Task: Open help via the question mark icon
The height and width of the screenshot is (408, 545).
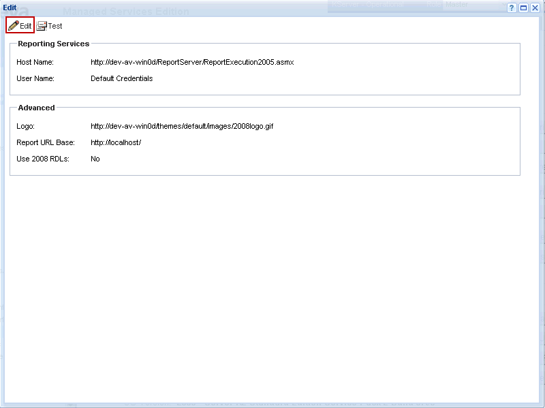Action: (x=512, y=7)
